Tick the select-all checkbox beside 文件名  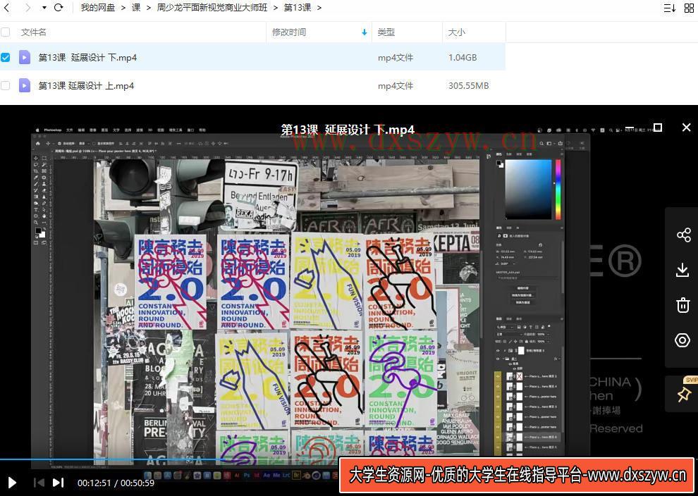click(6, 32)
